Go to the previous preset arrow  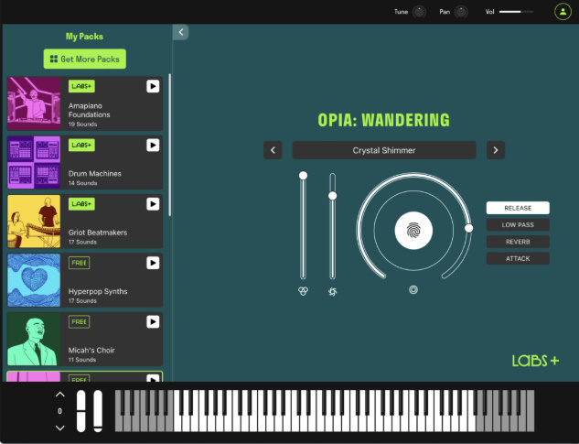273,150
